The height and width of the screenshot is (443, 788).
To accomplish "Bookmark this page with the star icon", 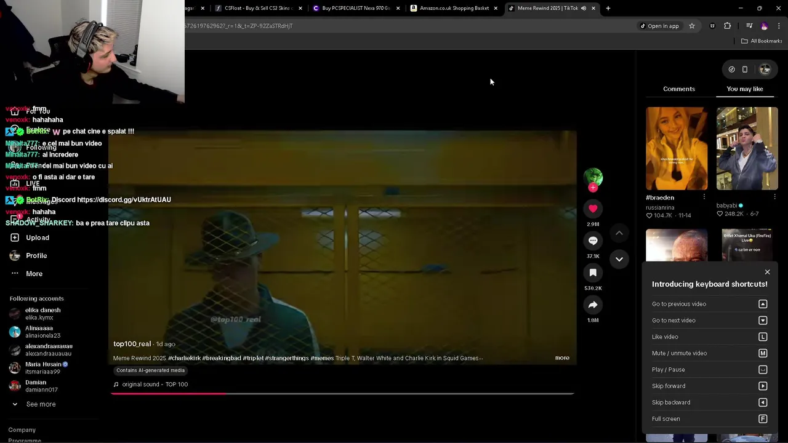I will pyautogui.click(x=692, y=26).
